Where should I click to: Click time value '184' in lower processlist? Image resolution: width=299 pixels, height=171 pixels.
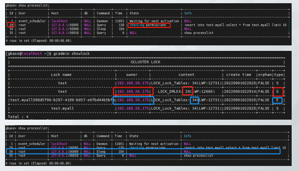coord(121,152)
